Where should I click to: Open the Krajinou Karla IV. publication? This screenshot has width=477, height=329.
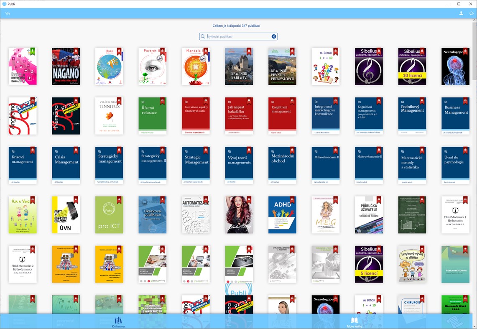(239, 67)
